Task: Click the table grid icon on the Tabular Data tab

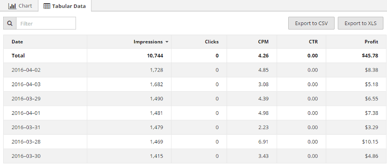Action: [47, 6]
